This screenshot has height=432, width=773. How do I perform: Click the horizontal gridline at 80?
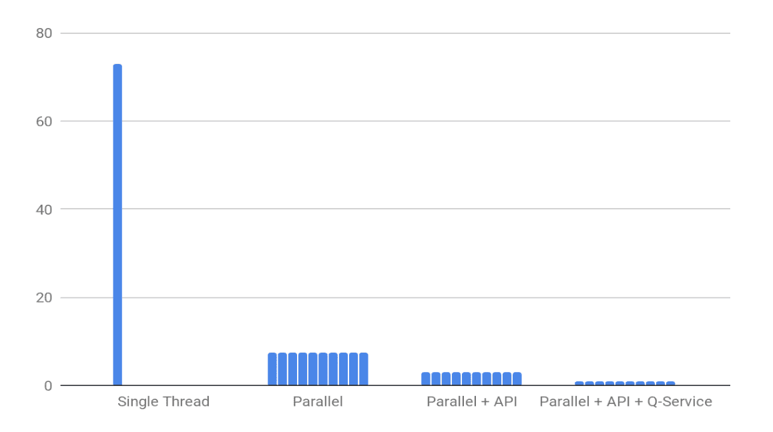401,33
